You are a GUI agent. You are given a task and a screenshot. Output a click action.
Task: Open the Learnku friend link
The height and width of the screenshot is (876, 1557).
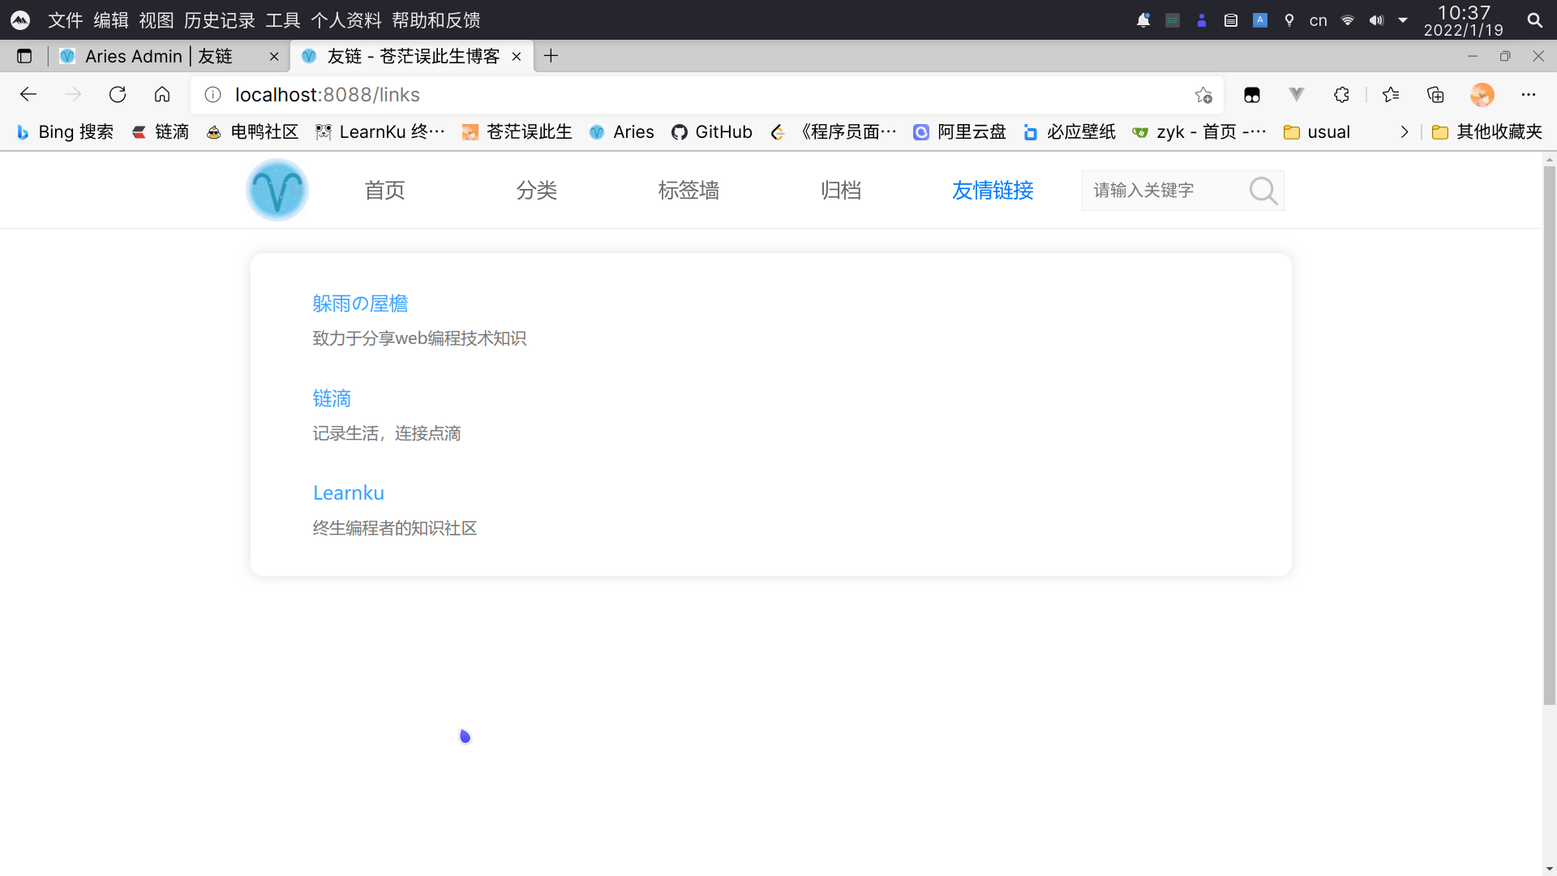pos(349,493)
